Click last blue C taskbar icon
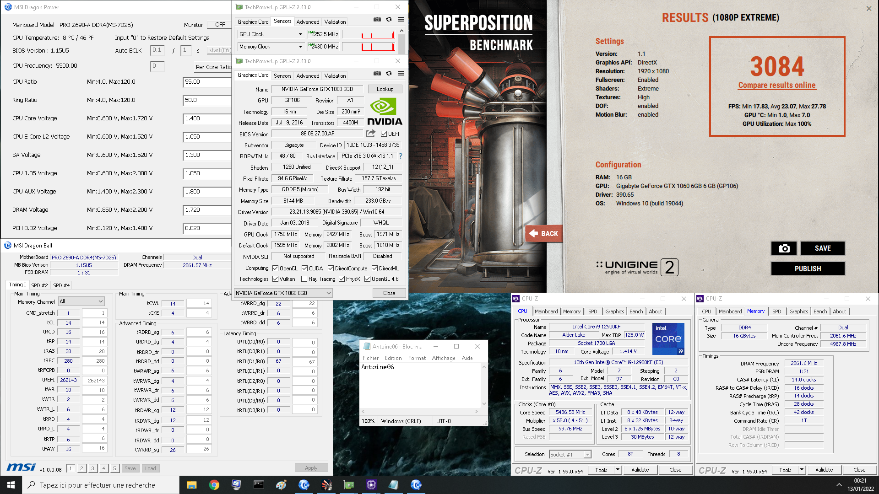Viewport: 879px width, 494px height. (416, 485)
